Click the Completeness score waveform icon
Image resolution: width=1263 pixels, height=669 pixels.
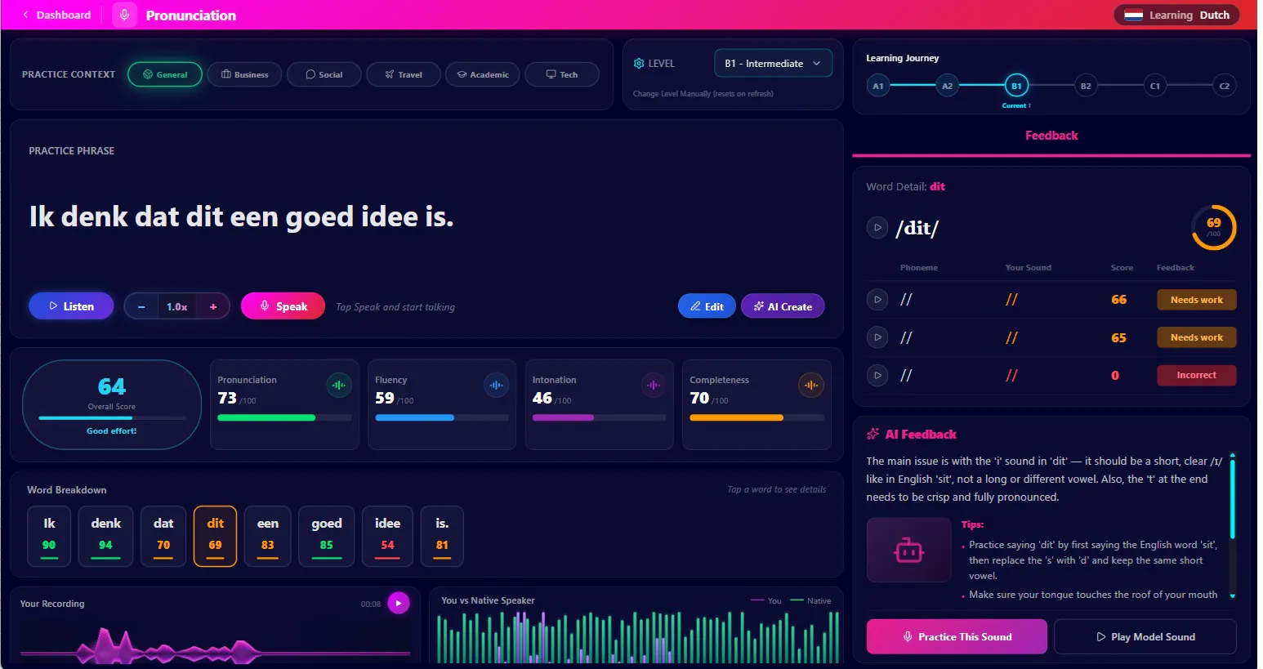[811, 385]
